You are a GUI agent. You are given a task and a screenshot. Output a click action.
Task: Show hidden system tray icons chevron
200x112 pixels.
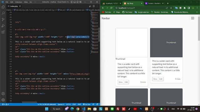(x=158, y=109)
